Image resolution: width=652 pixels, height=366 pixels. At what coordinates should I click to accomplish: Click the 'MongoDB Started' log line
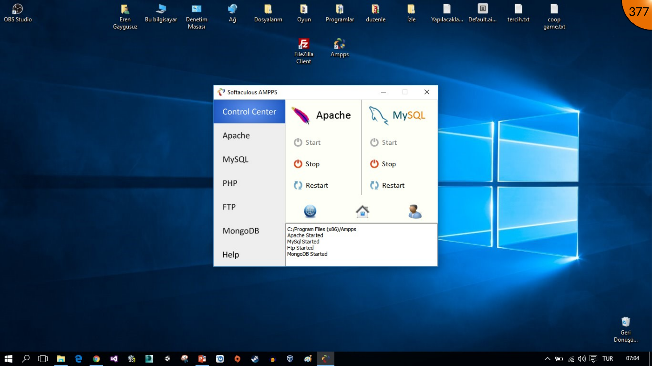coord(307,254)
